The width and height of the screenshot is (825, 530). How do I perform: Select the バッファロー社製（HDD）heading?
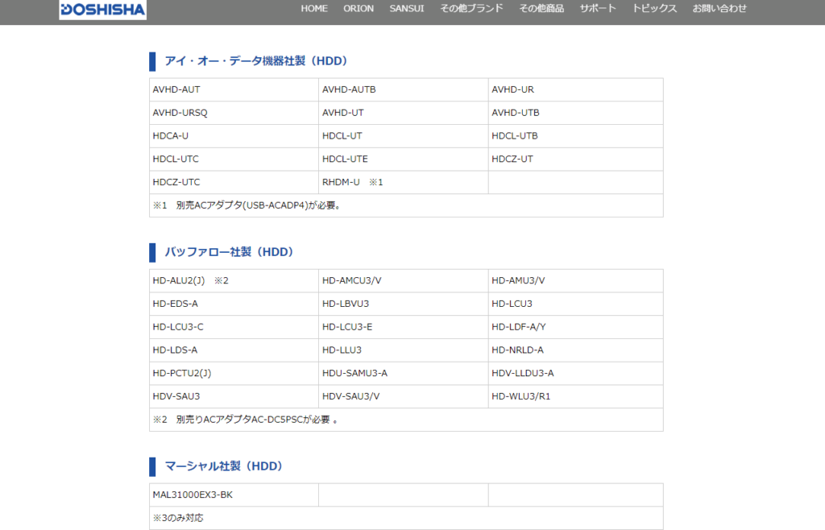(x=230, y=252)
